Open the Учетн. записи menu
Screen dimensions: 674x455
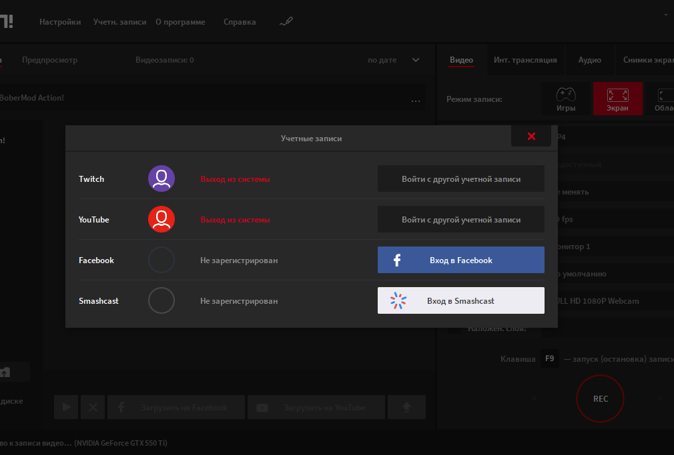coord(119,22)
